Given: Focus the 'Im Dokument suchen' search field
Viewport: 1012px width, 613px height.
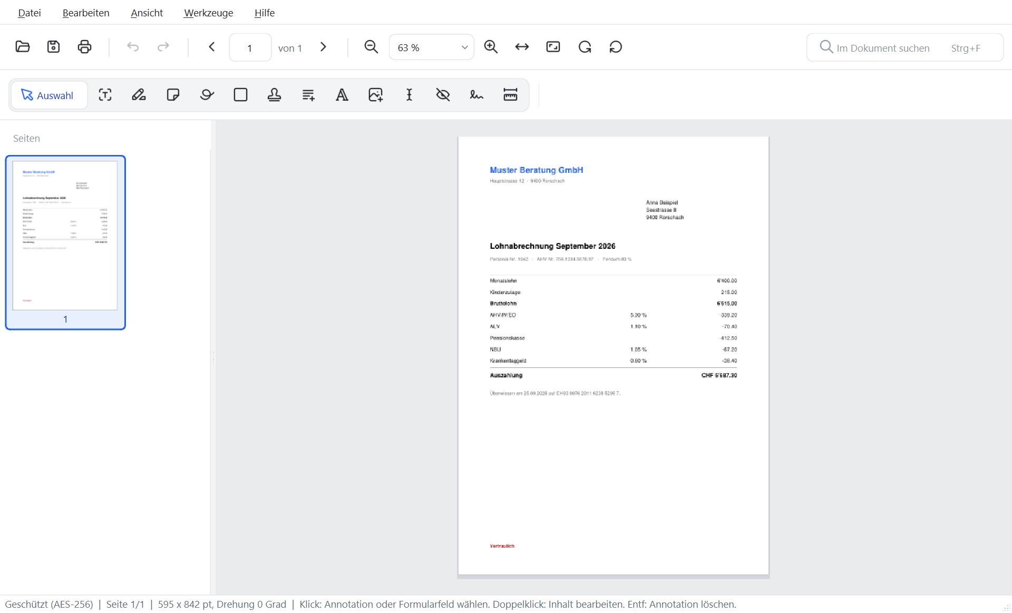Looking at the screenshot, I should click(x=904, y=47).
